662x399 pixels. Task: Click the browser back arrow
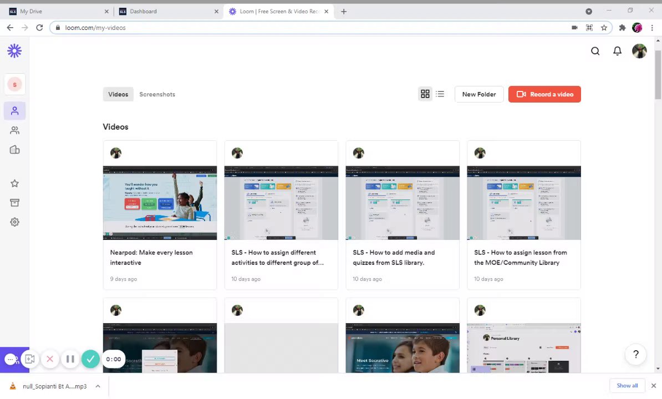pyautogui.click(x=10, y=27)
